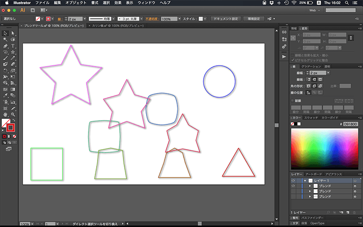Open the オブジェクト menu

(76, 3)
